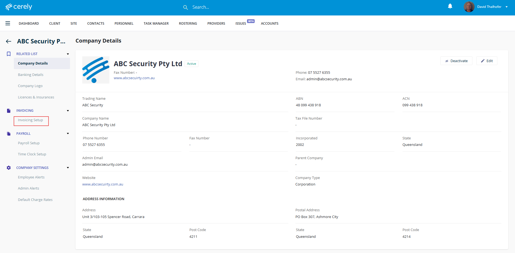Open the Rostering menu
Image resolution: width=515 pixels, height=253 pixels.
pos(188,24)
